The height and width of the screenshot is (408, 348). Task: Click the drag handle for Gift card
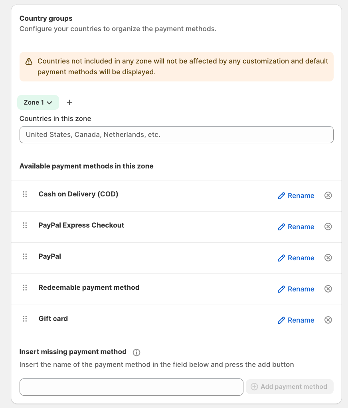[25, 319]
